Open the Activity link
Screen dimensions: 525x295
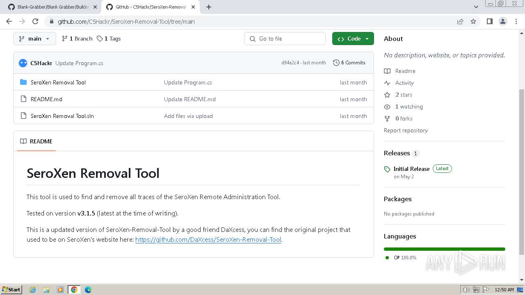click(x=404, y=83)
